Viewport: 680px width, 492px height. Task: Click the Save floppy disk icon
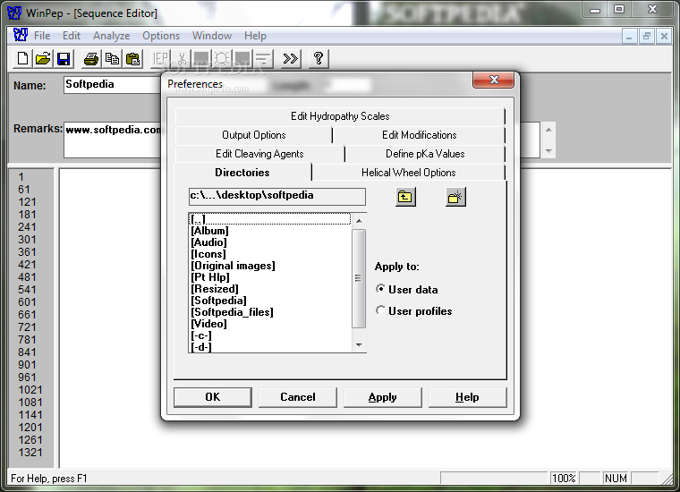click(x=64, y=58)
